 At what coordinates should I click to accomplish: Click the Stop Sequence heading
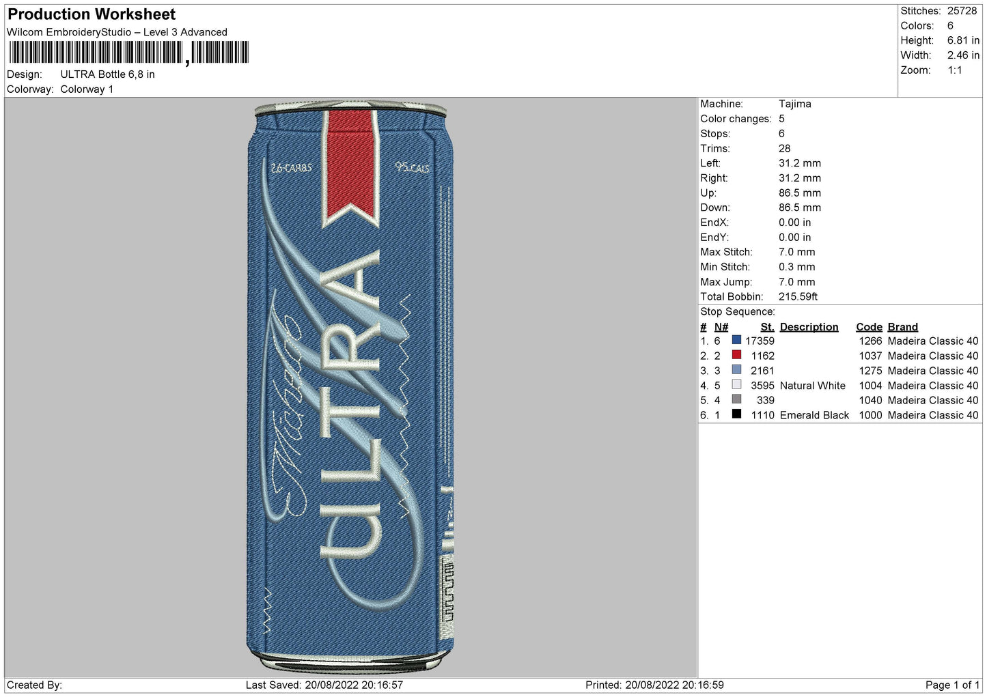click(x=738, y=312)
